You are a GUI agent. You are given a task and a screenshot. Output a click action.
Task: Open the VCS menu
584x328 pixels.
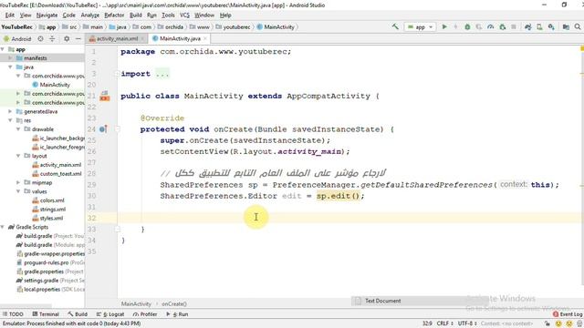pos(184,15)
